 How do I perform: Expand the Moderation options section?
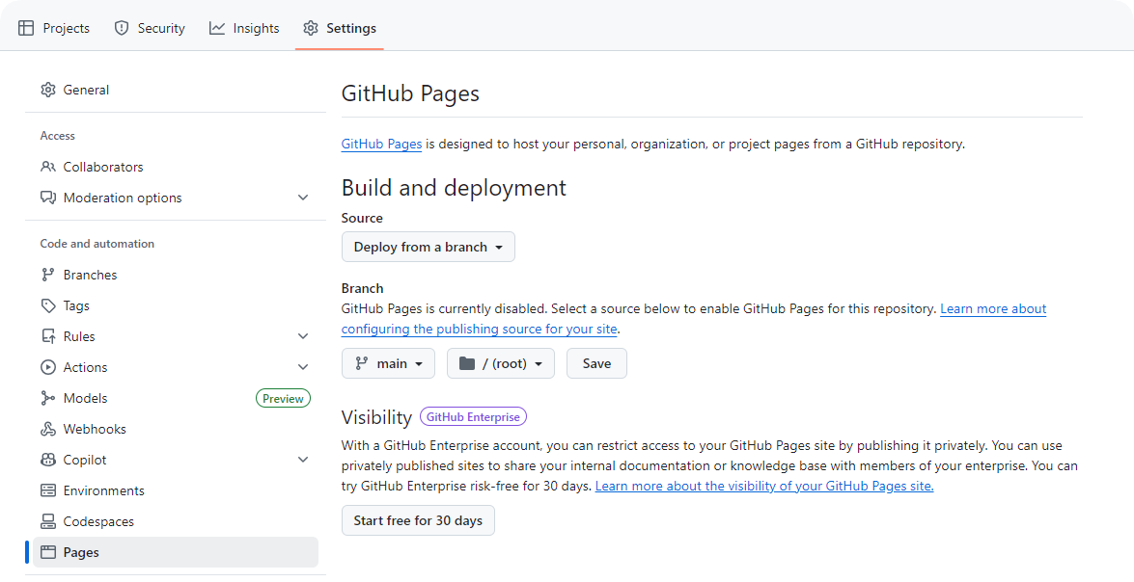[303, 198]
